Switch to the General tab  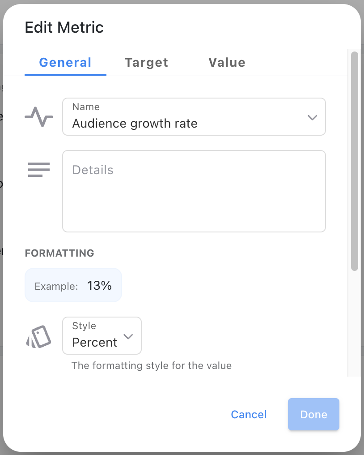65,62
